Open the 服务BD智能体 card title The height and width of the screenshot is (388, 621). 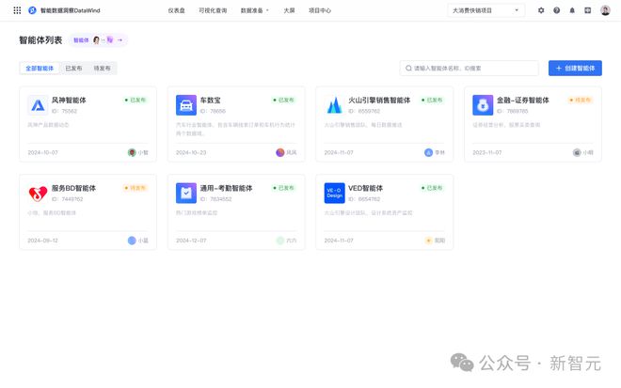tap(73, 188)
